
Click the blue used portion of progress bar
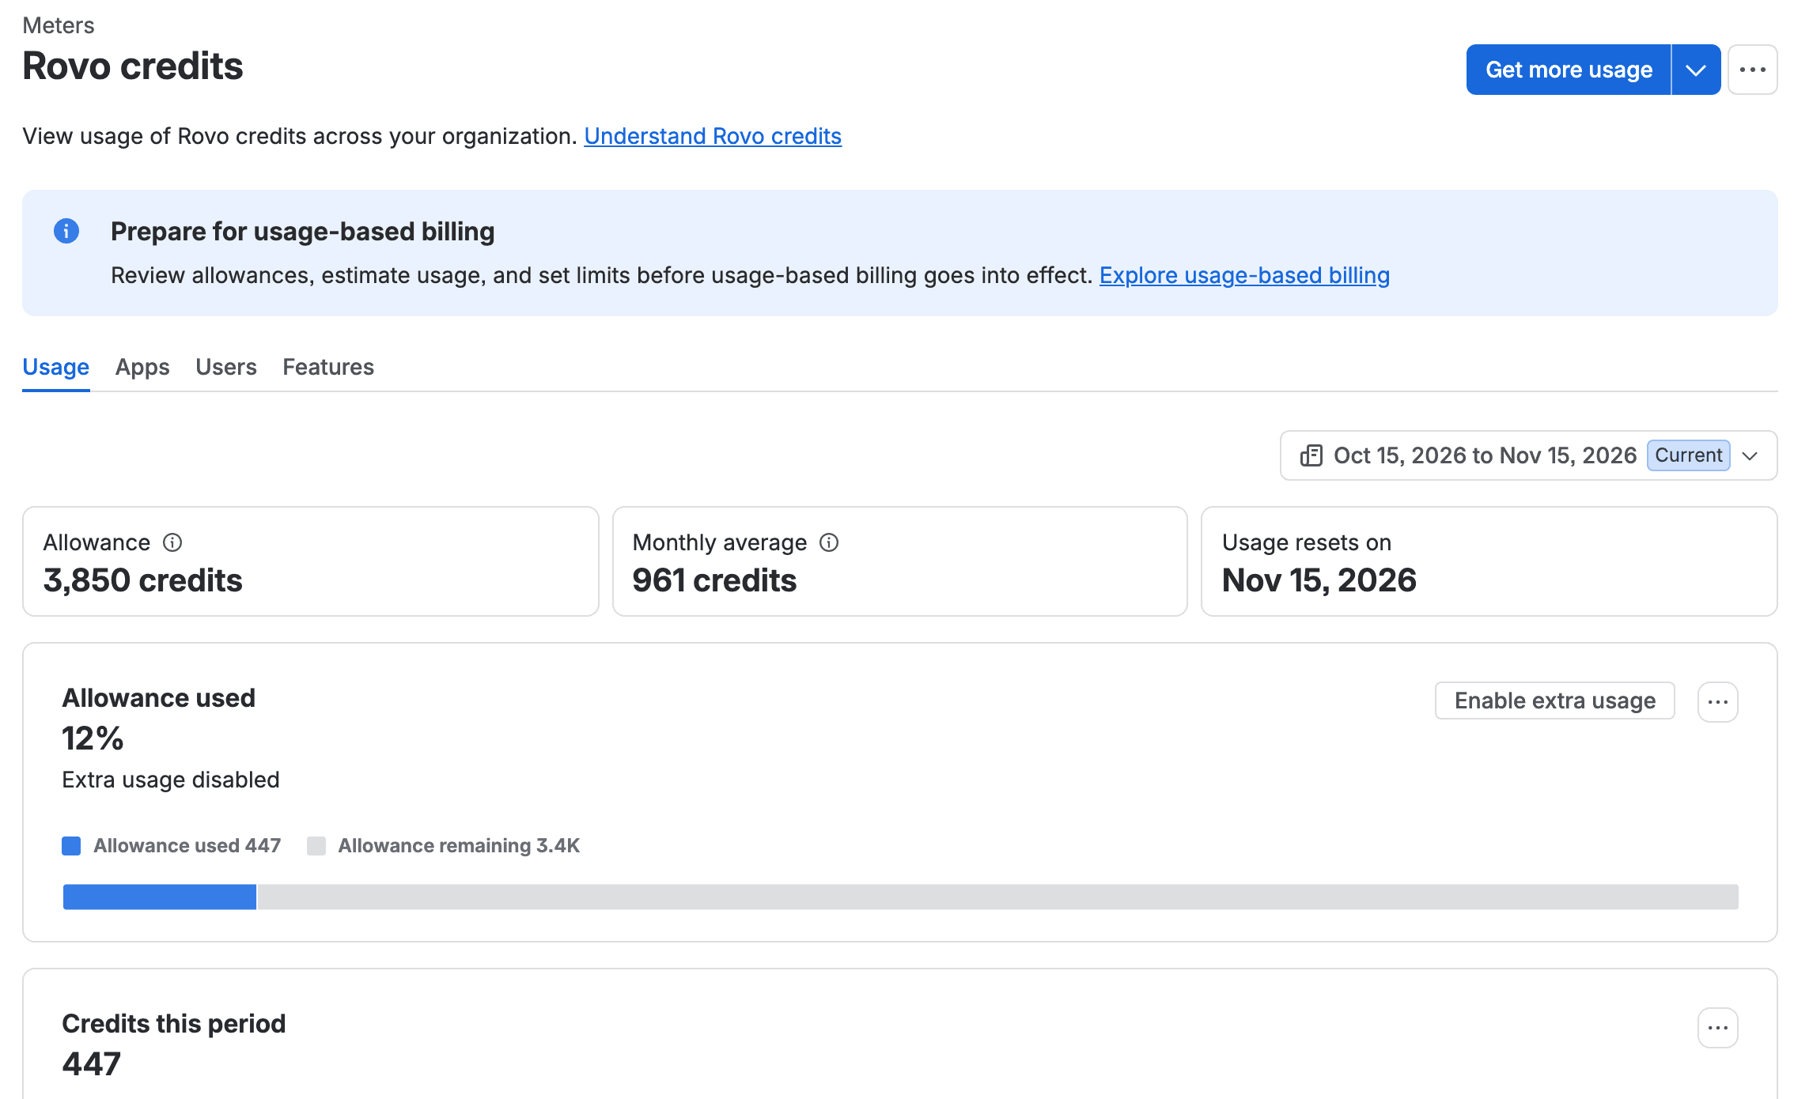(160, 897)
